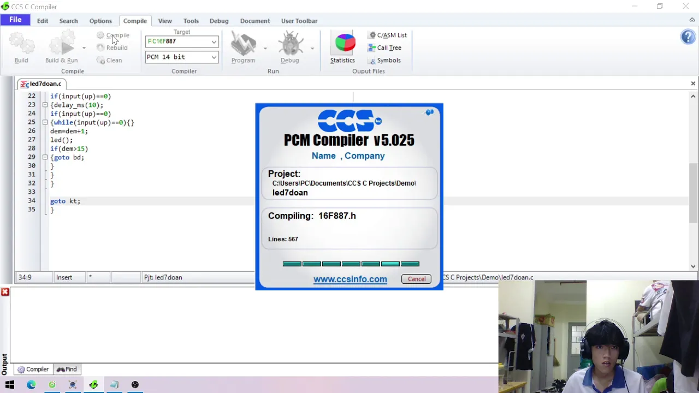Click the pin icon in compiler dialog

pos(429,112)
